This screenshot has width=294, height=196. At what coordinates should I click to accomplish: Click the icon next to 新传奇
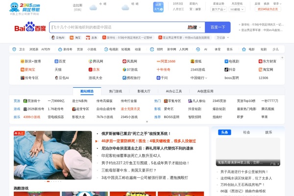pos(60,49)
